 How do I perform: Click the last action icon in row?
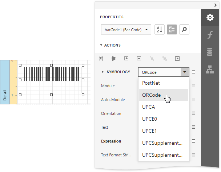tap(177, 58)
